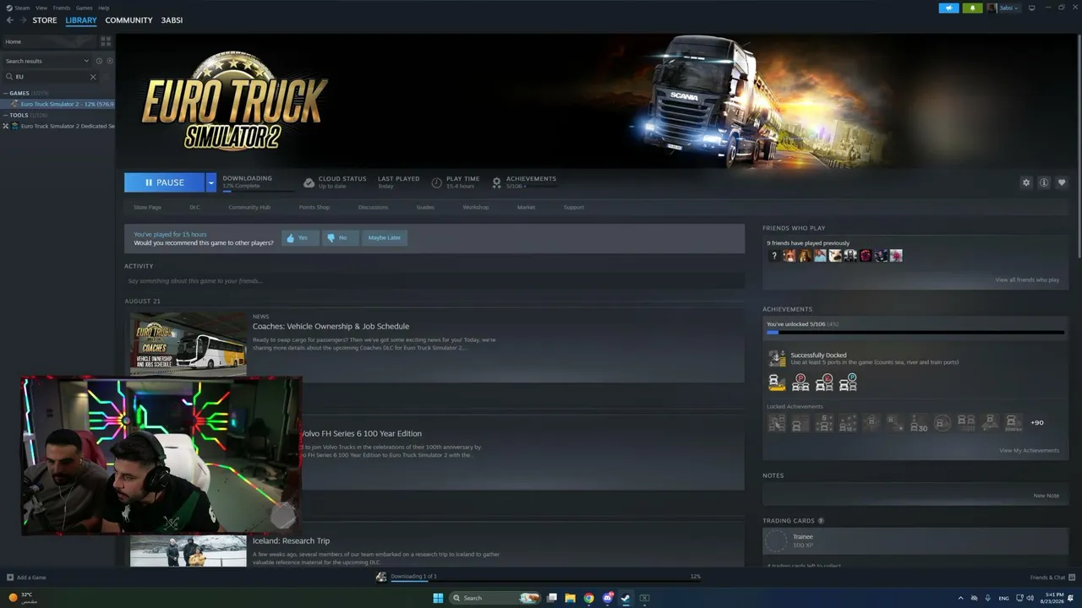1082x608 pixels.
Task: Sort library by recent activity clock icon
Action: click(x=99, y=61)
